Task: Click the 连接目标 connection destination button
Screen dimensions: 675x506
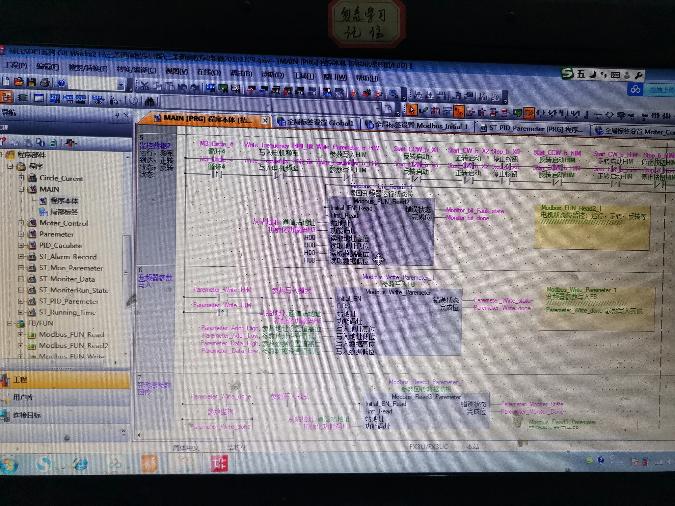Action: (27, 415)
